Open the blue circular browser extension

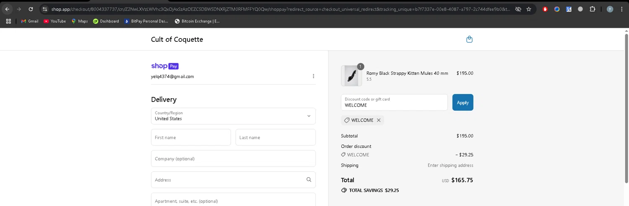click(x=557, y=9)
